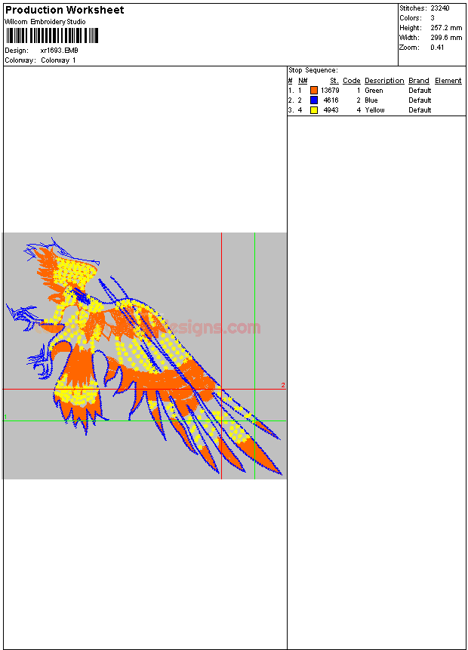Click the 'Blue' description text
468x650 pixels.
click(371, 100)
